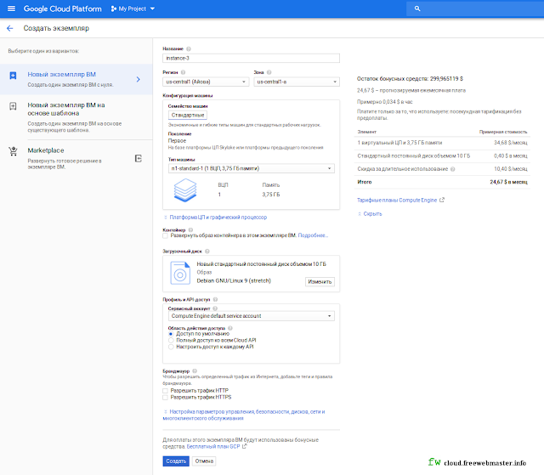
Task: Click the instance name input field
Action: (252, 59)
